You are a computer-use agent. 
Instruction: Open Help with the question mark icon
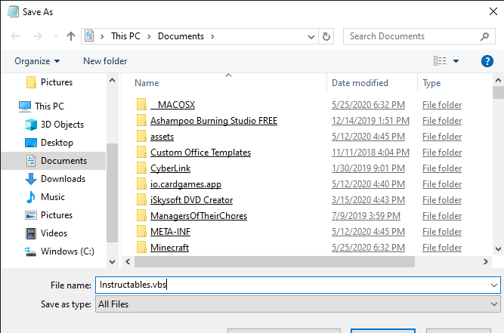coord(487,61)
